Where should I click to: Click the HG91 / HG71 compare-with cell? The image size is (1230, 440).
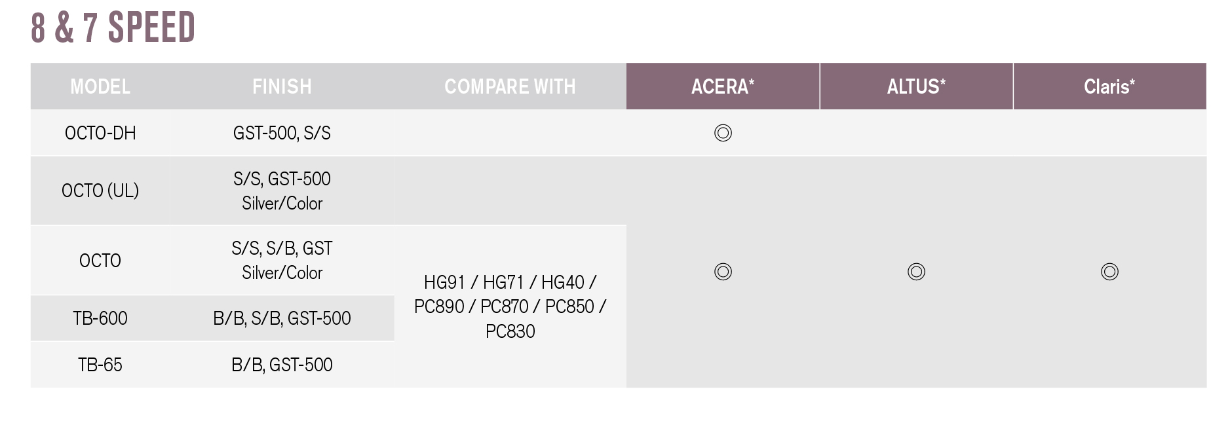click(510, 306)
